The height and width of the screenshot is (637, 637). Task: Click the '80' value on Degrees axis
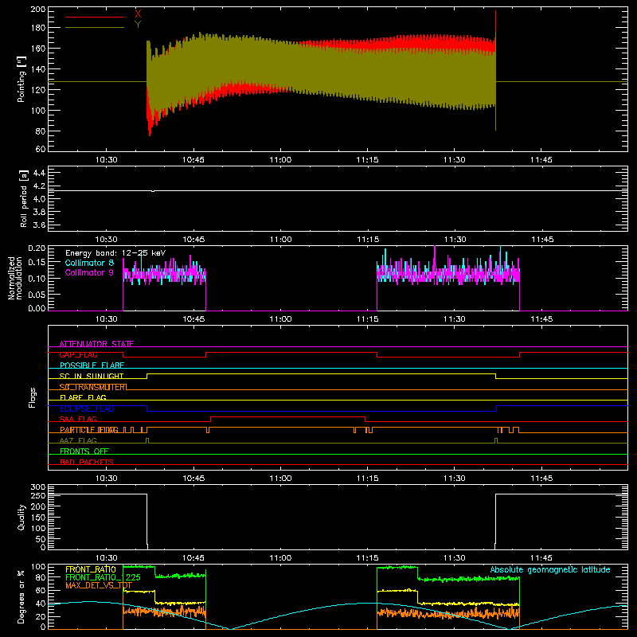[41, 577]
